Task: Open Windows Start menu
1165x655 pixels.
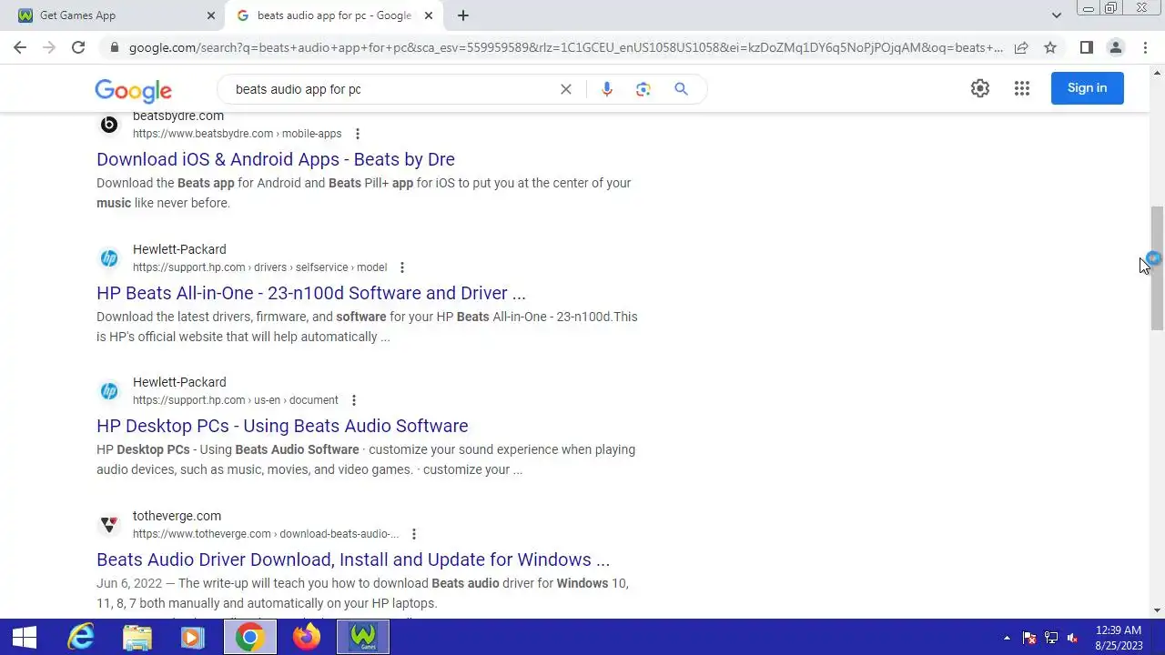Action: [25, 638]
